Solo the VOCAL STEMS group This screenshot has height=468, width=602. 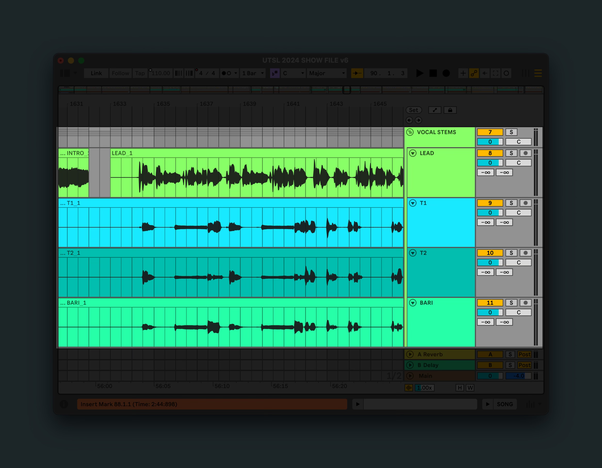[511, 132]
